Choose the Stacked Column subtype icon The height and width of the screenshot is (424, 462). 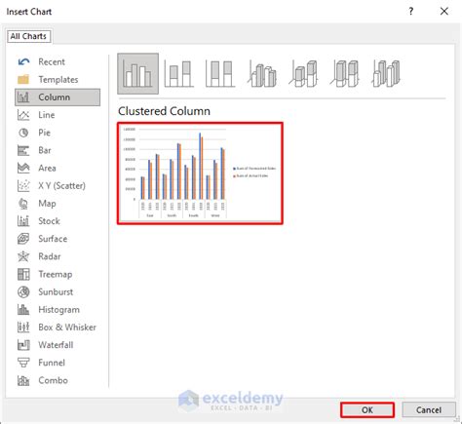(x=178, y=74)
